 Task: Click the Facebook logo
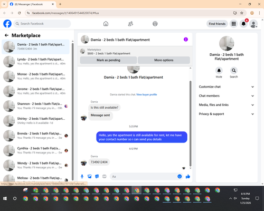(x=7, y=24)
